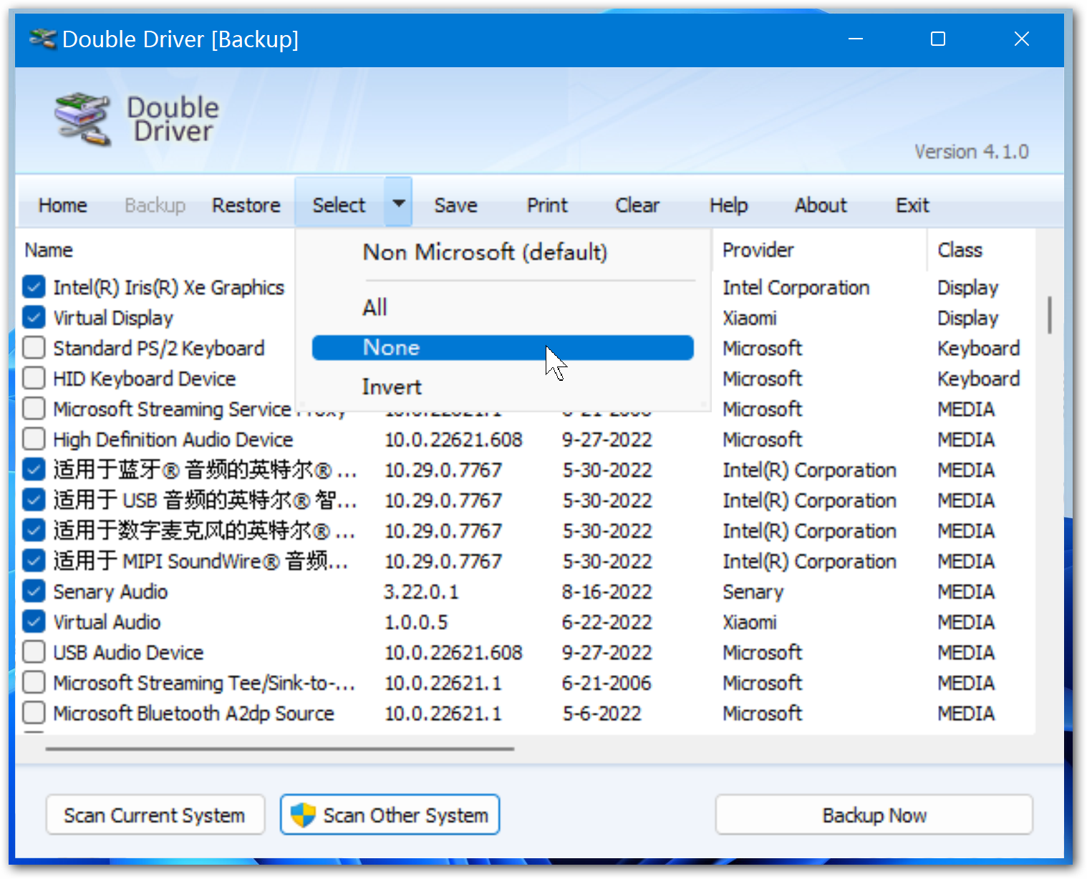The width and height of the screenshot is (1087, 879).
Task: Go to Home in toolbar
Action: point(63,205)
